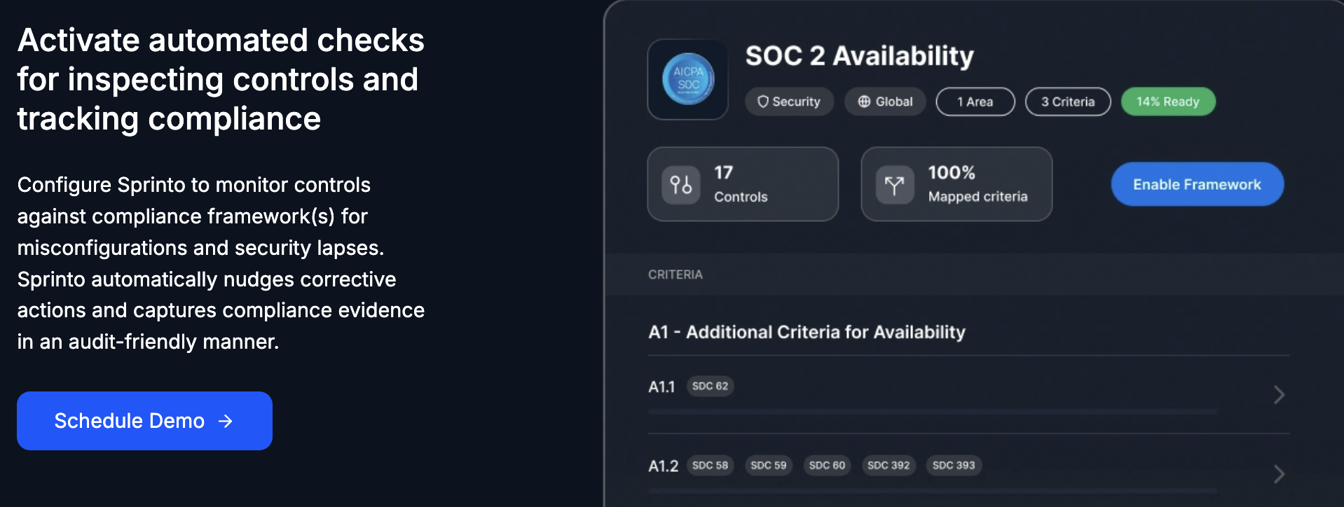
Task: Select the 1 Area pill
Action: (975, 102)
